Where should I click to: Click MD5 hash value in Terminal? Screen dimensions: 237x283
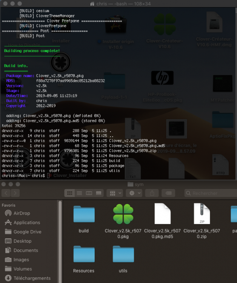(x=71, y=81)
